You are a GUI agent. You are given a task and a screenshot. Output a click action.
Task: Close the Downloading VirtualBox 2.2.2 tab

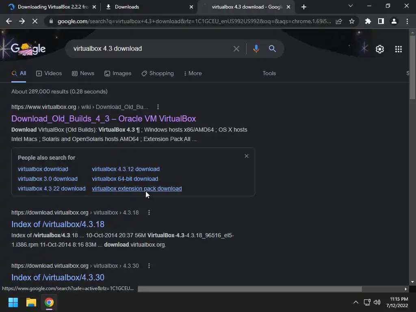coord(94,7)
